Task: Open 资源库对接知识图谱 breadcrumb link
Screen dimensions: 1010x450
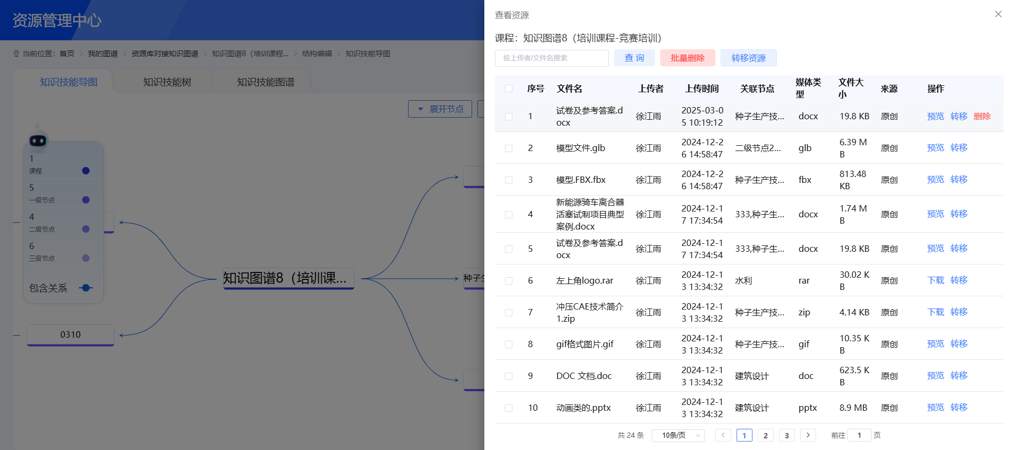Action: pyautogui.click(x=165, y=54)
